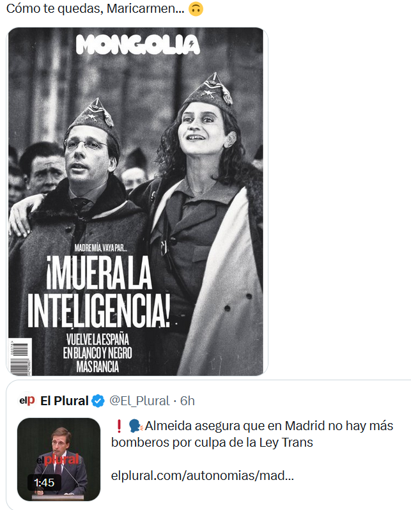Click the MONGOLIA logo on the cover

(x=137, y=44)
